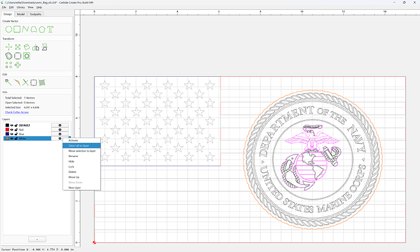Screen dimensions: 420x252
Task: Open the Linear array tool
Action: tap(9, 65)
